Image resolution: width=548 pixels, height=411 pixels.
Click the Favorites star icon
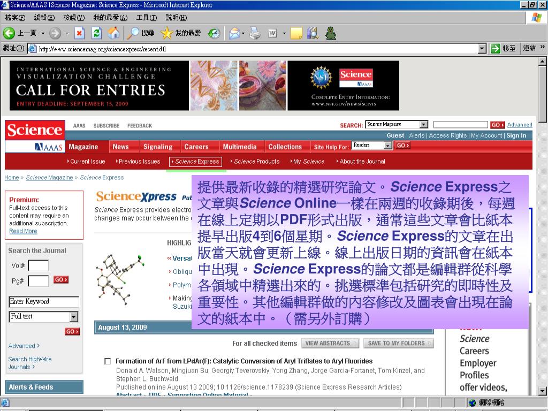tap(167, 33)
